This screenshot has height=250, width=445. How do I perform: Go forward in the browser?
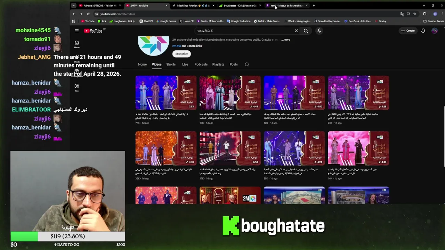tap(81, 14)
